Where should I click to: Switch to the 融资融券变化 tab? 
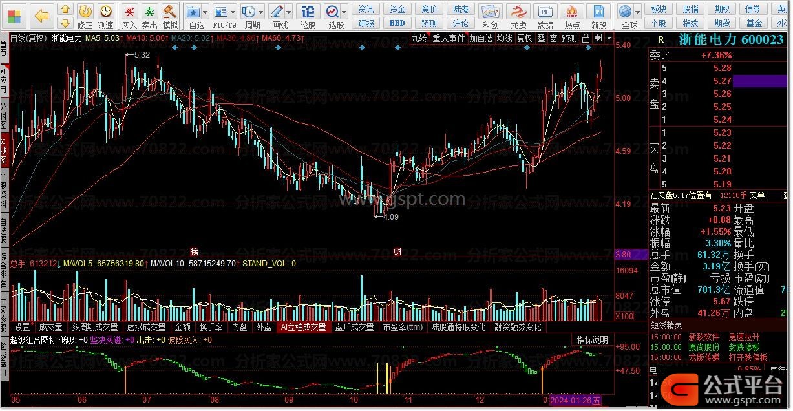[x=518, y=328]
